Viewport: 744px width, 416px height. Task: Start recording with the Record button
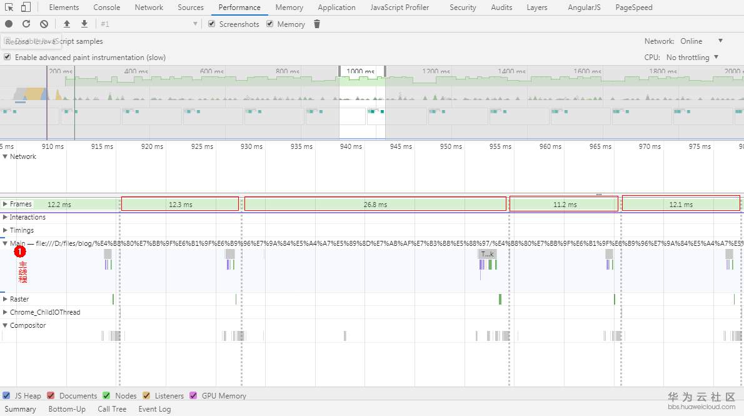pyautogui.click(x=9, y=24)
